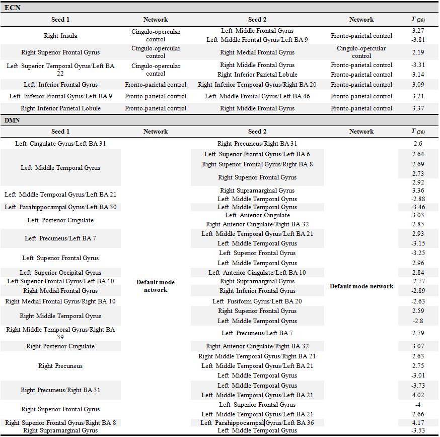440x437 pixels.
Task: Select Left Fusiform Gyrus/Left BA 20 cell
Action: (x=257, y=301)
